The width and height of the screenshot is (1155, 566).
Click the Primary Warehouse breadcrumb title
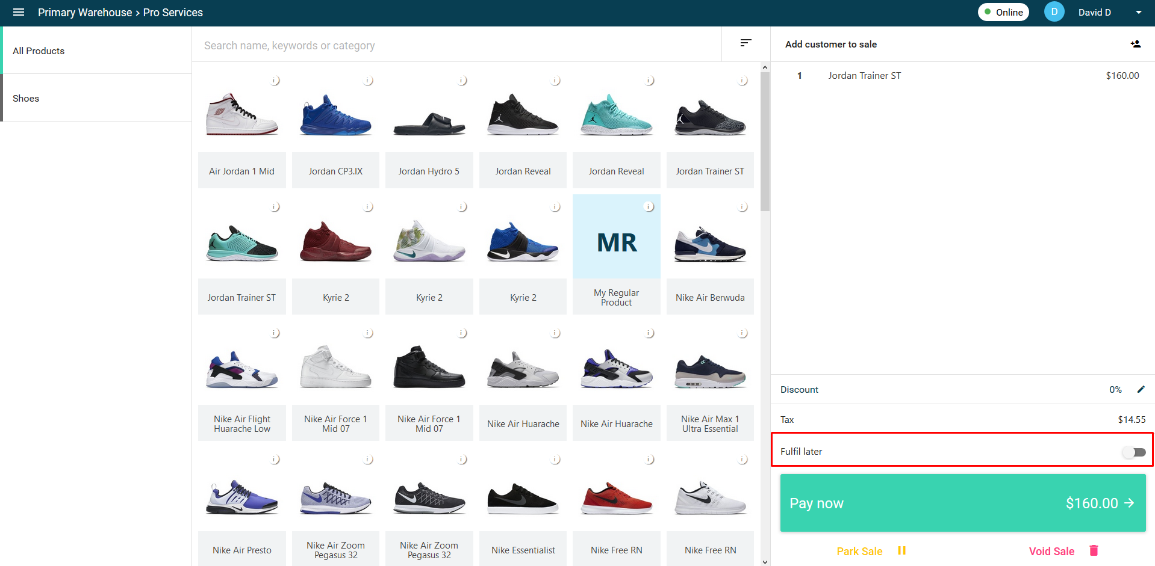click(85, 12)
